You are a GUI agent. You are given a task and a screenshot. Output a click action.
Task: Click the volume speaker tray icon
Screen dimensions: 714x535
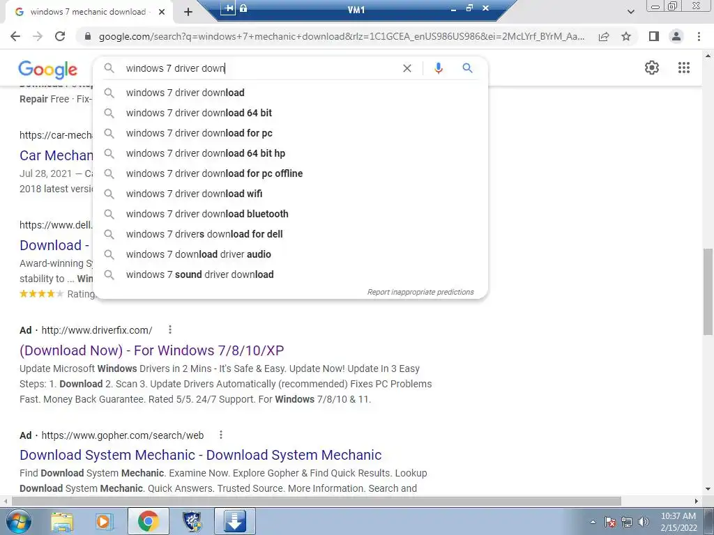click(644, 522)
